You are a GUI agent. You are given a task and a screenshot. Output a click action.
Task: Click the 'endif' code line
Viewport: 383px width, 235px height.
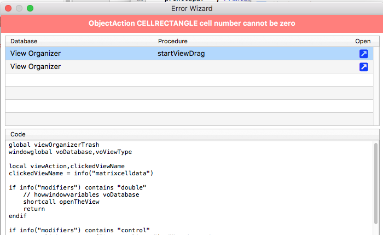tap(18, 216)
